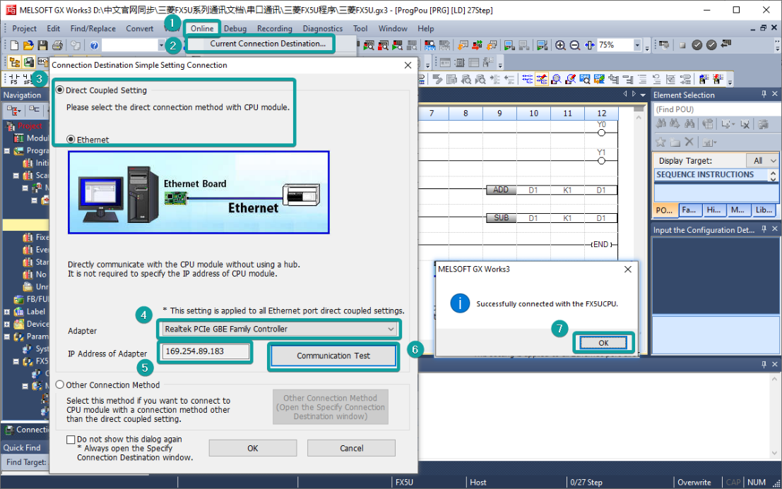782x489 pixels.
Task: Open the Adapter dropdown showing Realtek controller
Action: click(391, 329)
